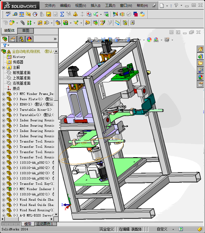Viewport: 205px width, 233px height.
Task: Click the red-blue overlapping squares tool
Action: (135, 14)
